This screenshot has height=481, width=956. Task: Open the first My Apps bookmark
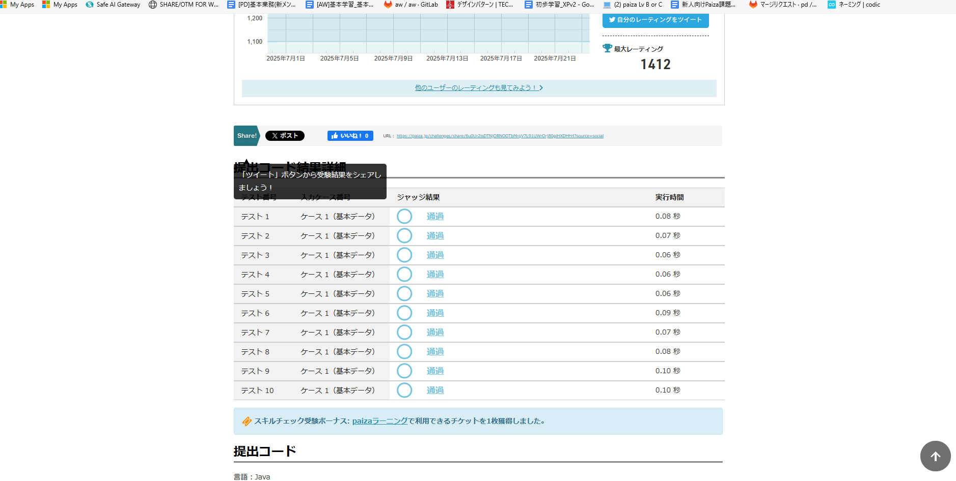pyautogui.click(x=17, y=5)
